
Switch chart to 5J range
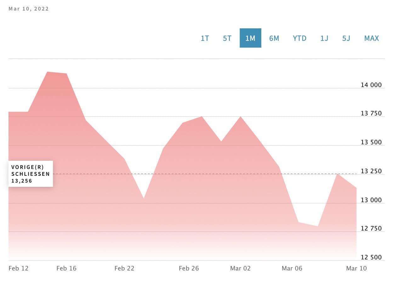[346, 38]
